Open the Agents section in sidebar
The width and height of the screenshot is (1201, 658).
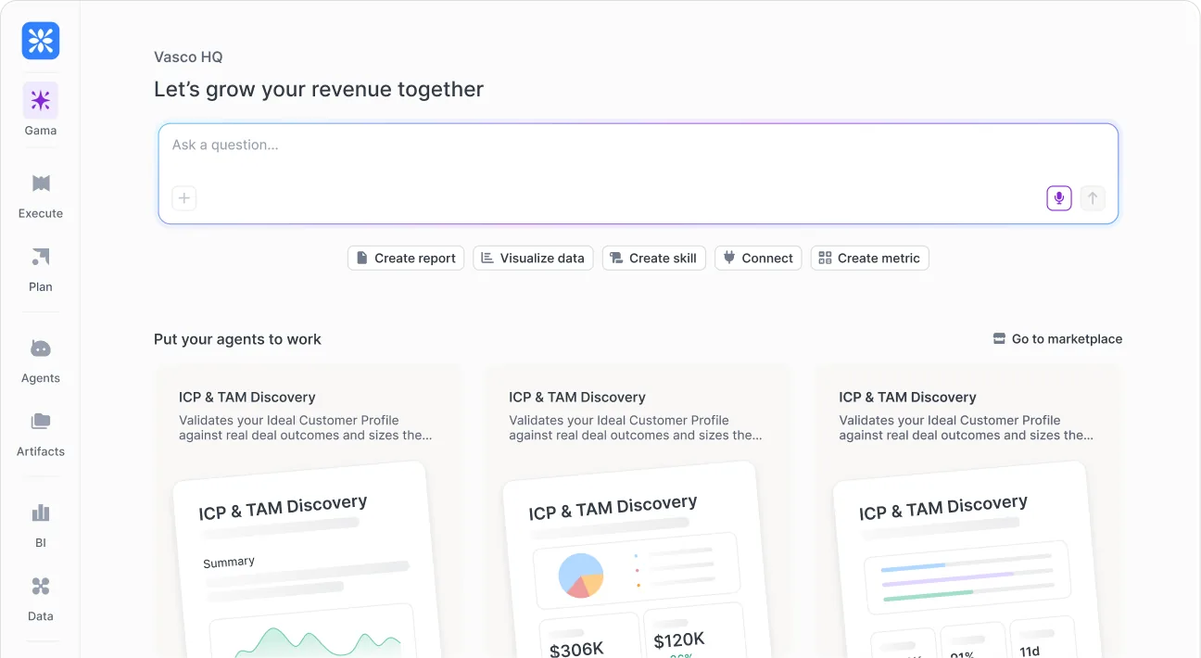coord(41,361)
